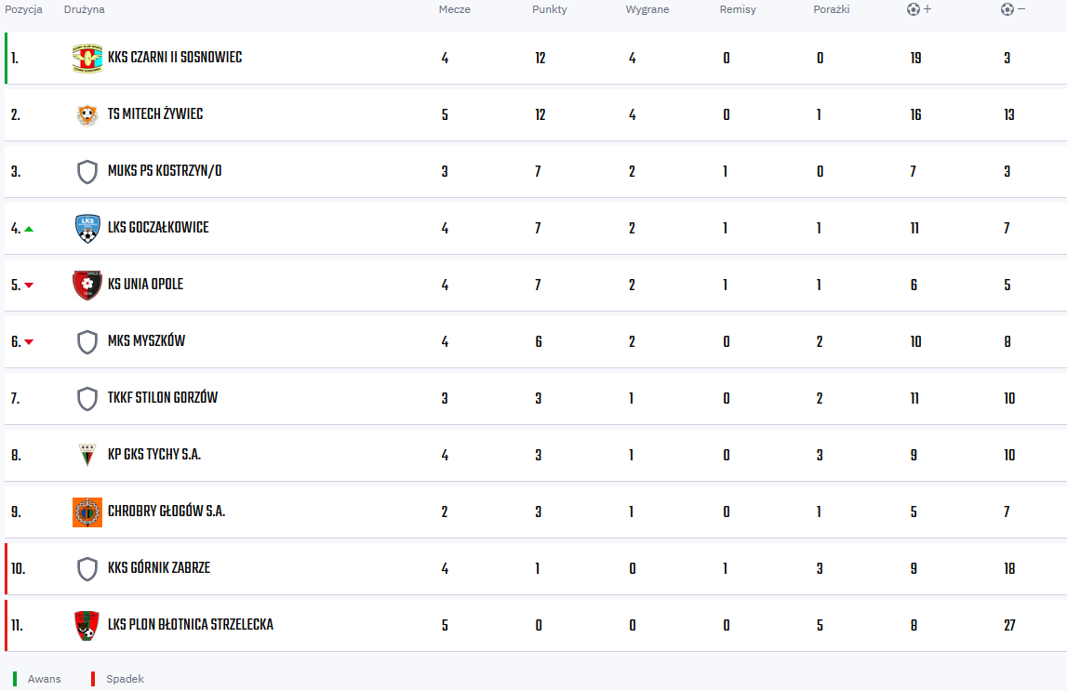Viewport: 1067px width, 691px height.
Task: Click the goals conceded ball-minus header icon
Action: [1013, 9]
